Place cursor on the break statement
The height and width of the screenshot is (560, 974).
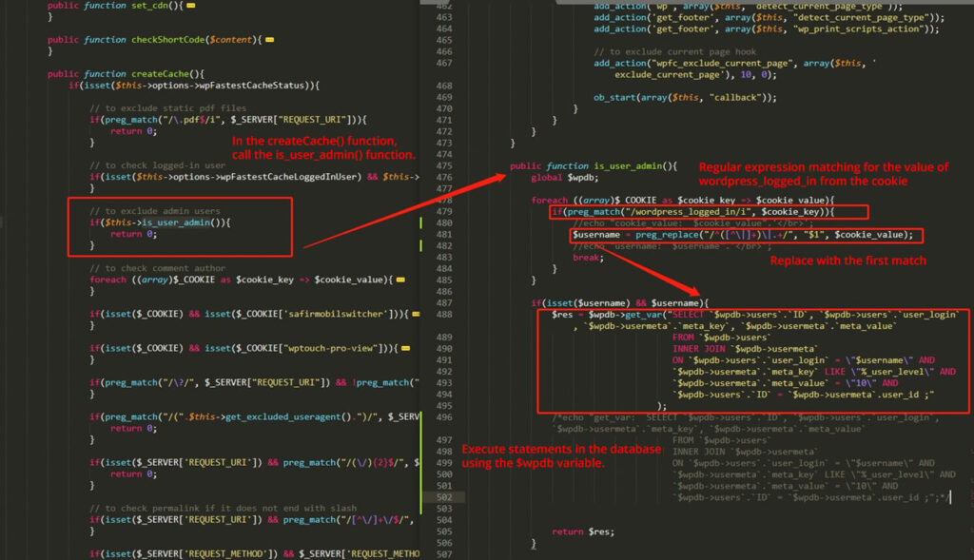click(586, 257)
